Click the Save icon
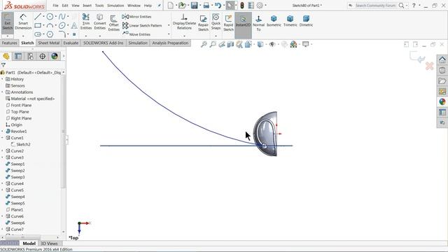 coord(195,6)
